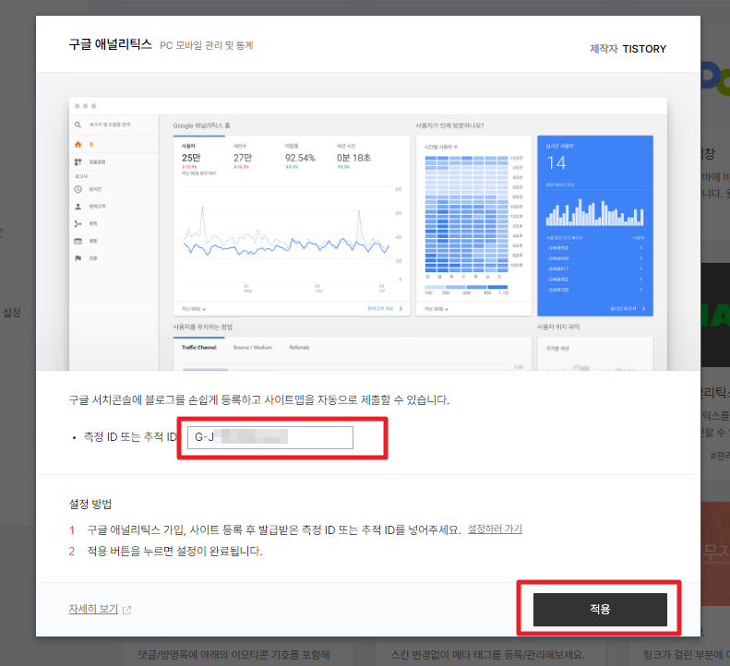
Task: Click the blue realtime users card showing 14
Action: click(x=595, y=226)
